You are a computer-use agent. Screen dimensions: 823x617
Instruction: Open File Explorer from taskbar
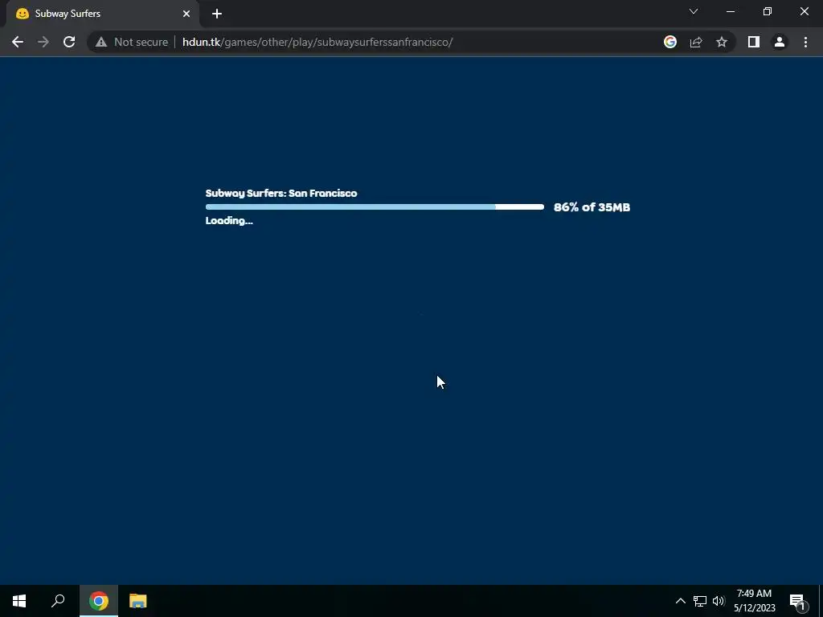click(138, 601)
